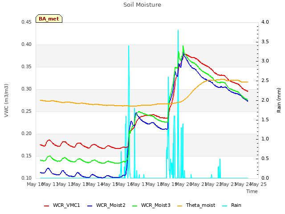This screenshot has width=285, height=214.
Task: Click the 3.5 right axis tick label
Action: pos(265,41)
